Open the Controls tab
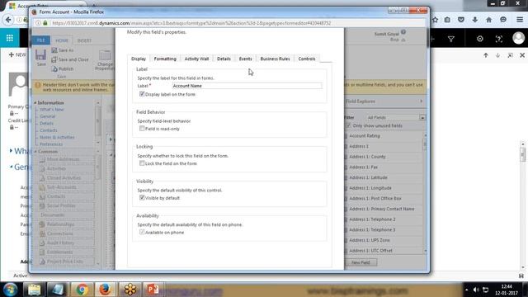Image resolution: width=528 pixels, height=297 pixels. pos(307,59)
